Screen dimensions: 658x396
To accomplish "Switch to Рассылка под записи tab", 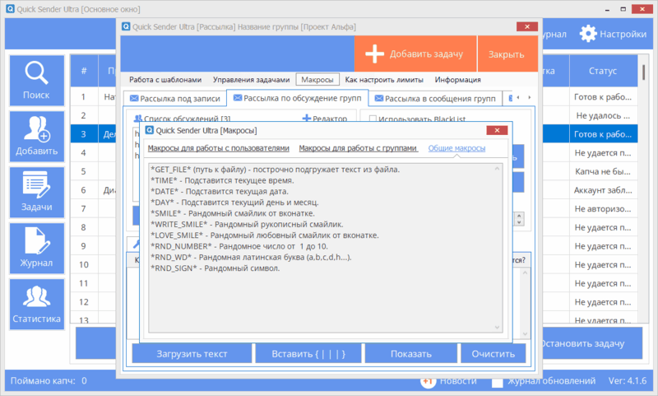I will point(174,100).
